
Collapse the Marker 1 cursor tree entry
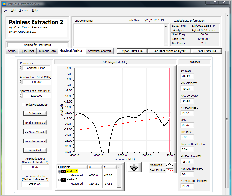tap(59, 171)
